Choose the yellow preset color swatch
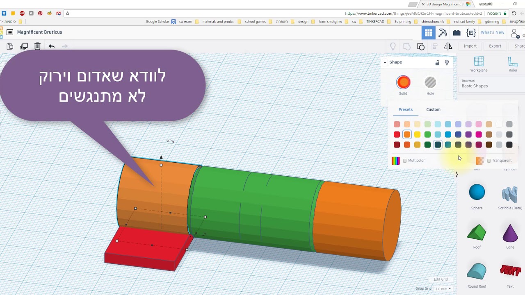525x295 pixels. click(x=417, y=134)
